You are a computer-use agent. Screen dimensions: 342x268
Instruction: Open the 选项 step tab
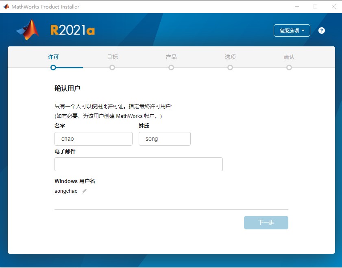[230, 57]
